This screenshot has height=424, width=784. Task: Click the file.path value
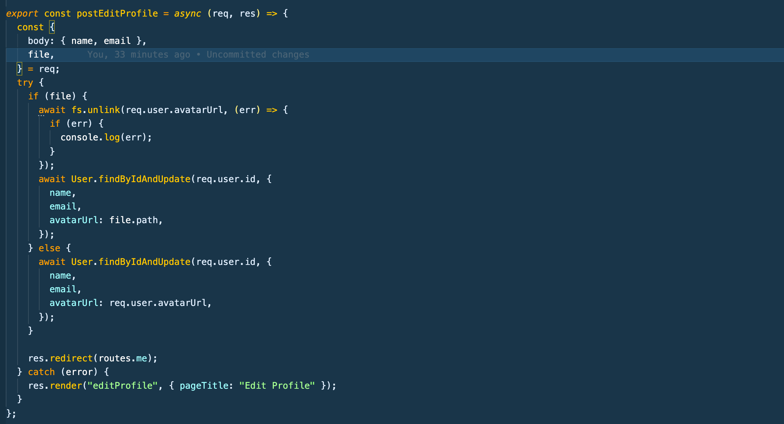[133, 220]
